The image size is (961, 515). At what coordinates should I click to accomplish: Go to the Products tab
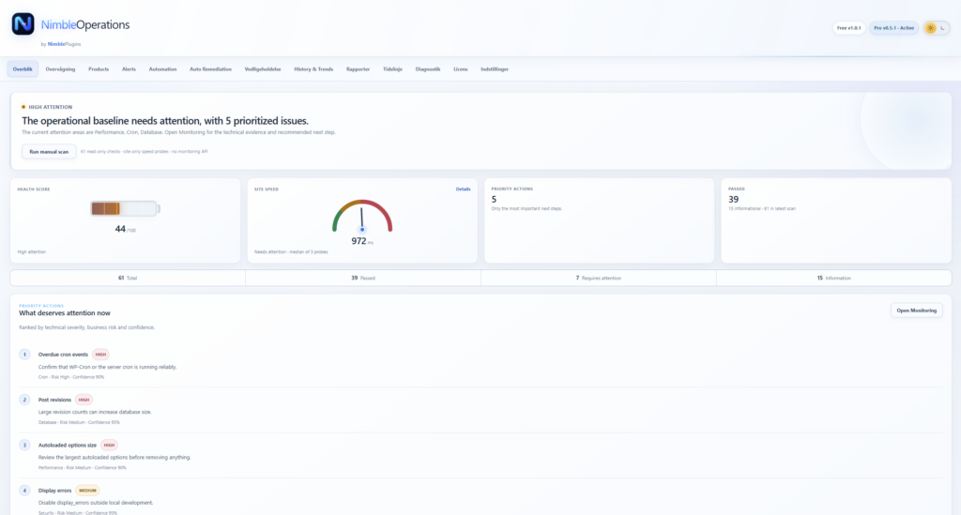pos(98,69)
